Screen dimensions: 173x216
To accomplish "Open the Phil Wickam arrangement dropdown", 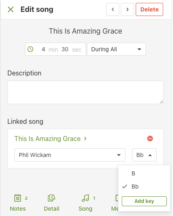I will pyautogui.click(x=70, y=155).
